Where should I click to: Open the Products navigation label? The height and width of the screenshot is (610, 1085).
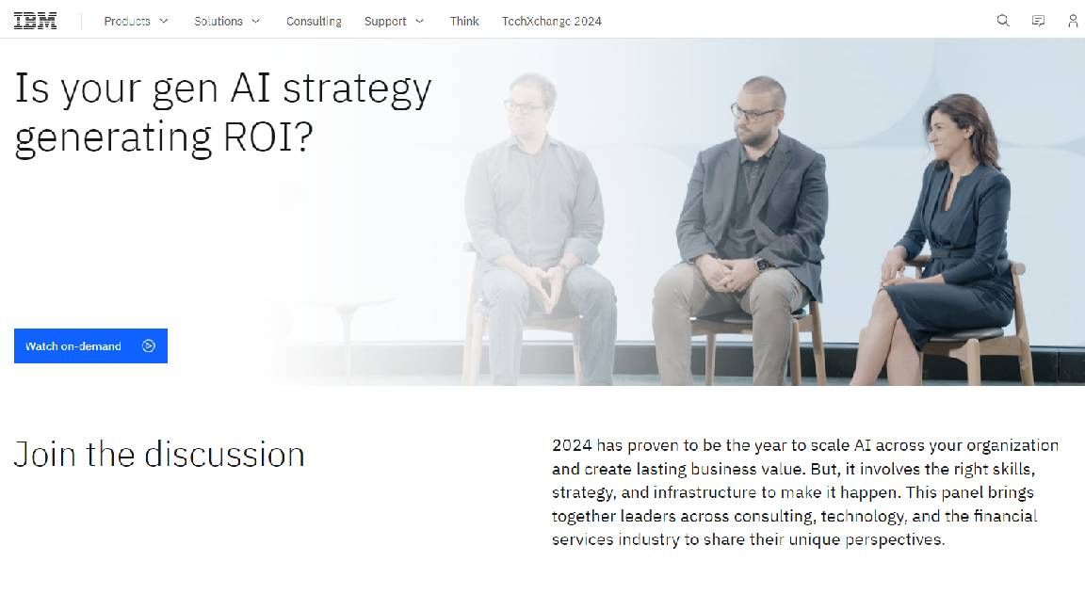tap(127, 20)
